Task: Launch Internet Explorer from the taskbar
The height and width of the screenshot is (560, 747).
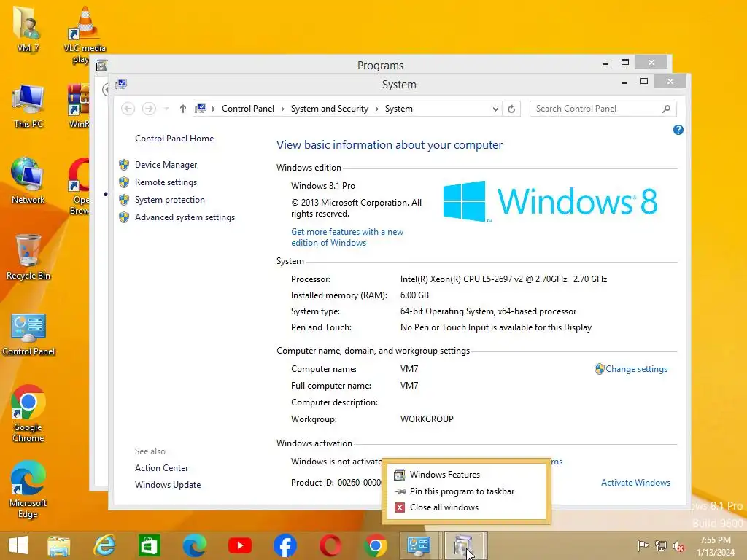Action: click(104, 545)
